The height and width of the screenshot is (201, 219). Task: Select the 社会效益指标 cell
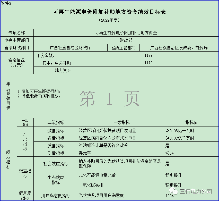point(56,164)
